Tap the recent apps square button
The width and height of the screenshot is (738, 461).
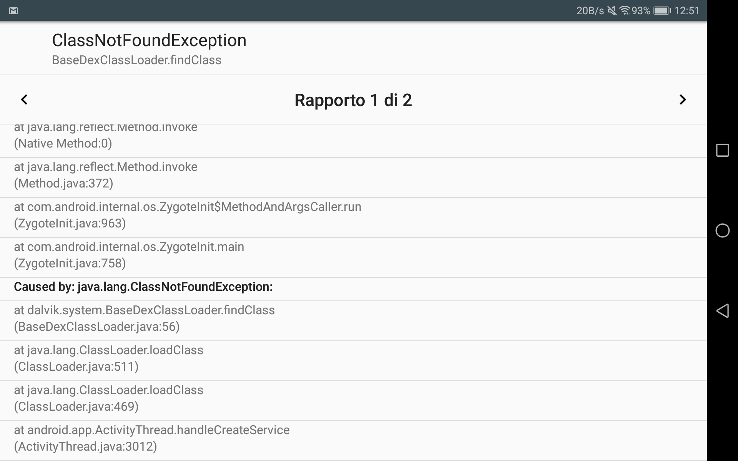tap(722, 150)
